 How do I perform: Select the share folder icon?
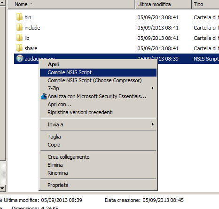coord(19,48)
